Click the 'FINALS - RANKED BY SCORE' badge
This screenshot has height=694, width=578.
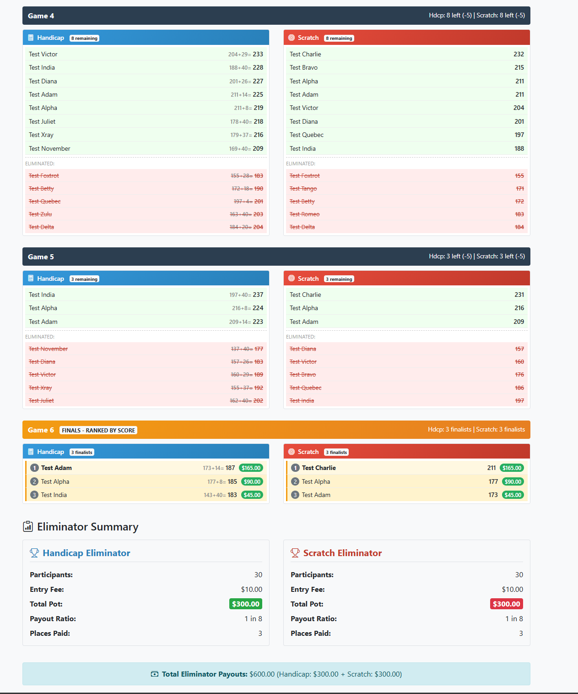98,430
